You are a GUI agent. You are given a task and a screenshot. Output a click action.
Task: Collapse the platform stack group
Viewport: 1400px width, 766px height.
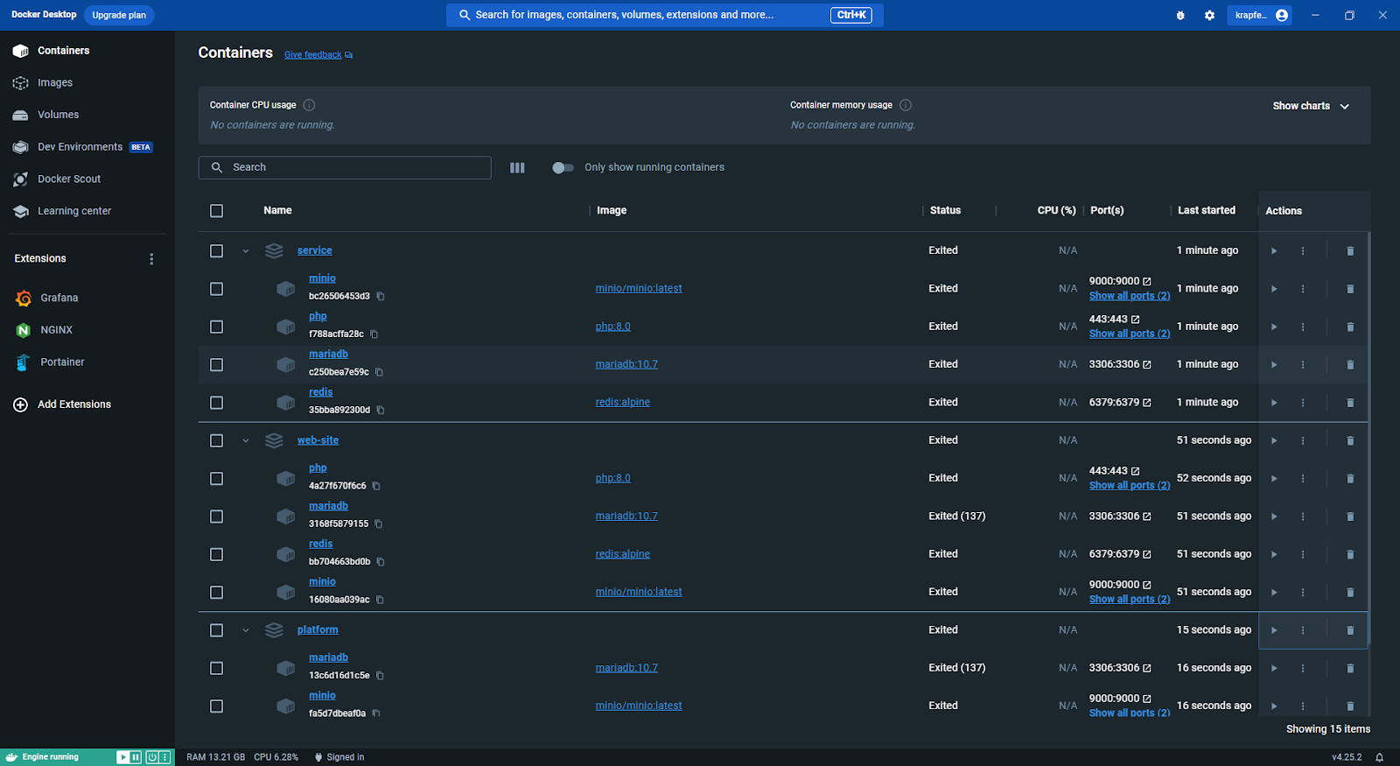click(246, 630)
